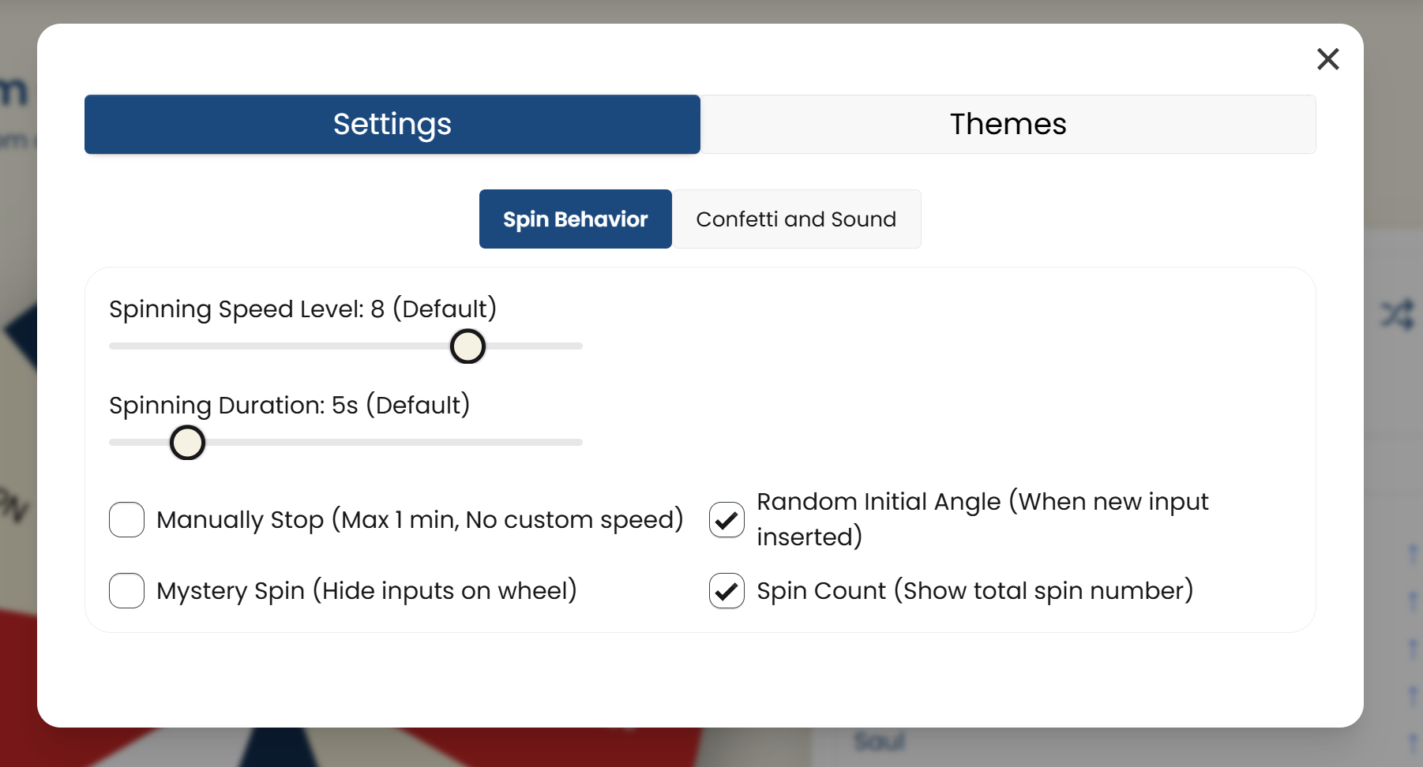Viewport: 1423px width, 767px height.
Task: Select the Spin Behavior section
Action: pos(575,219)
